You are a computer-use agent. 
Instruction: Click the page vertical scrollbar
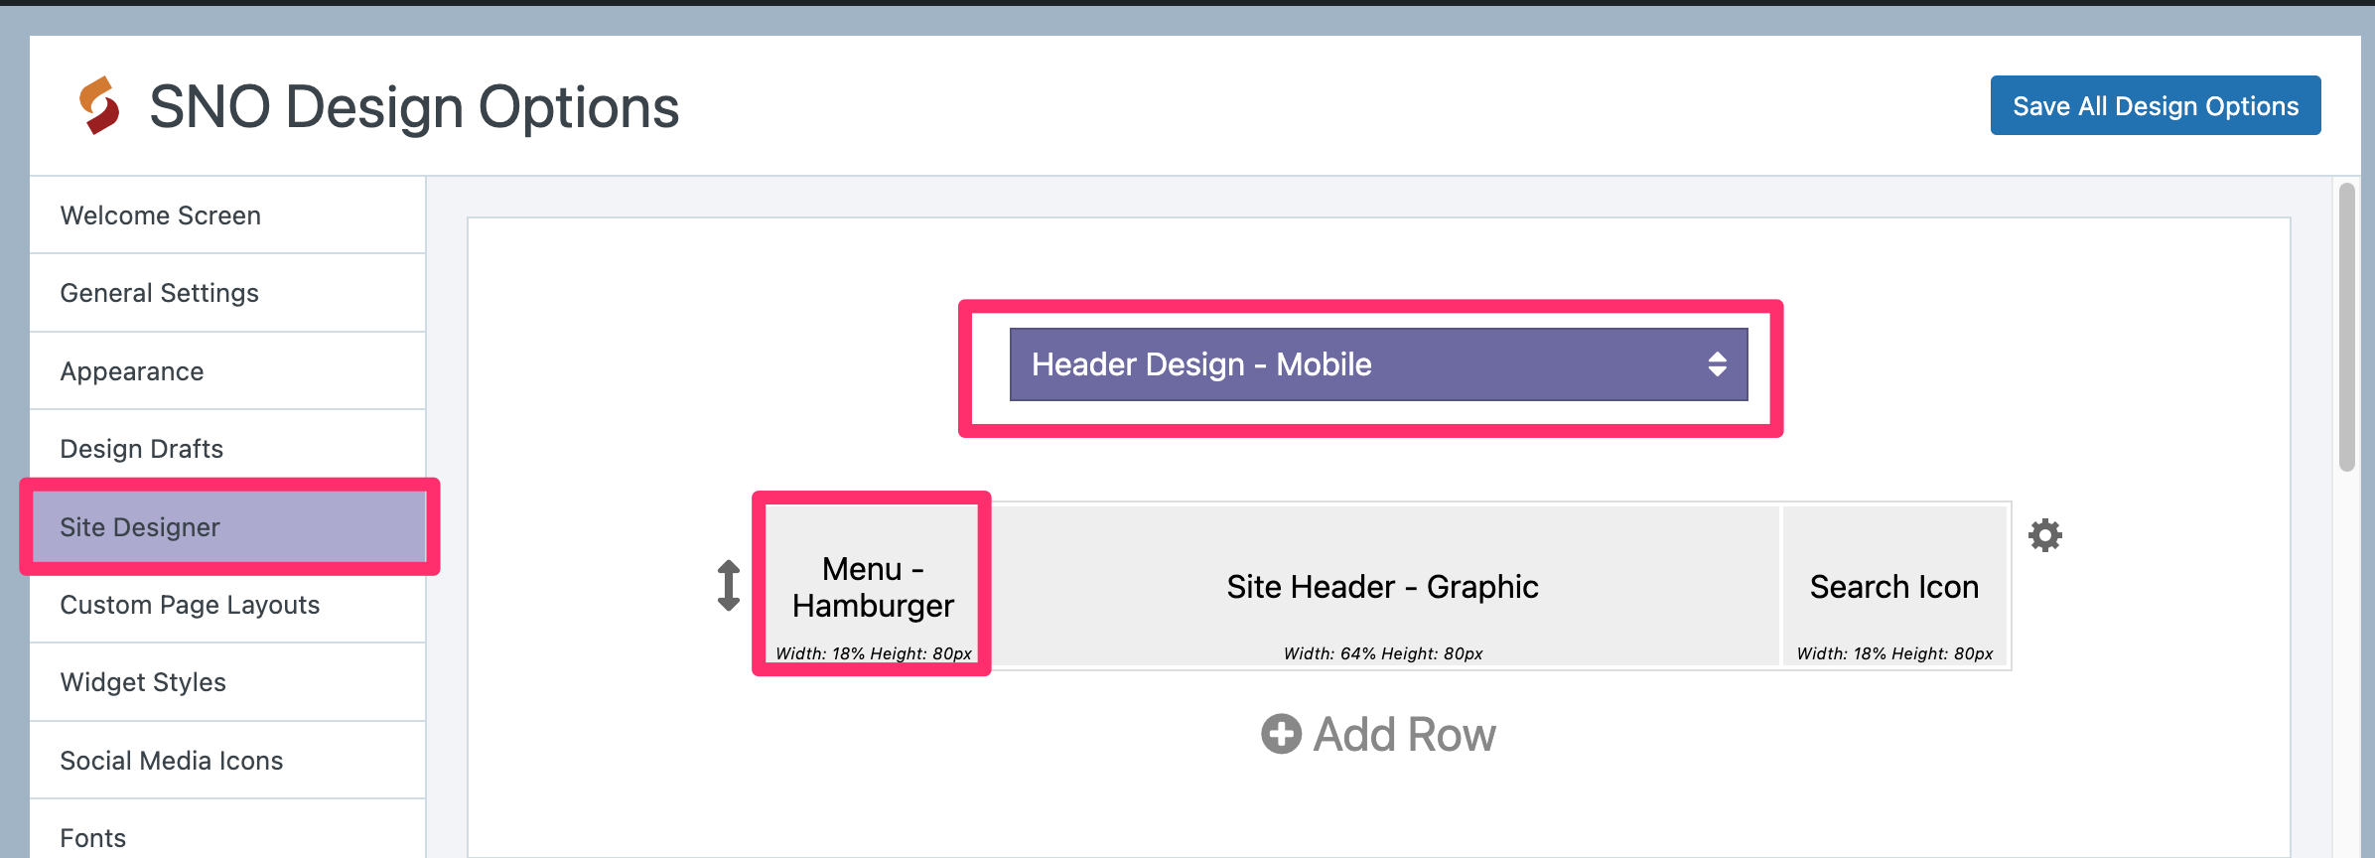tap(2346, 328)
